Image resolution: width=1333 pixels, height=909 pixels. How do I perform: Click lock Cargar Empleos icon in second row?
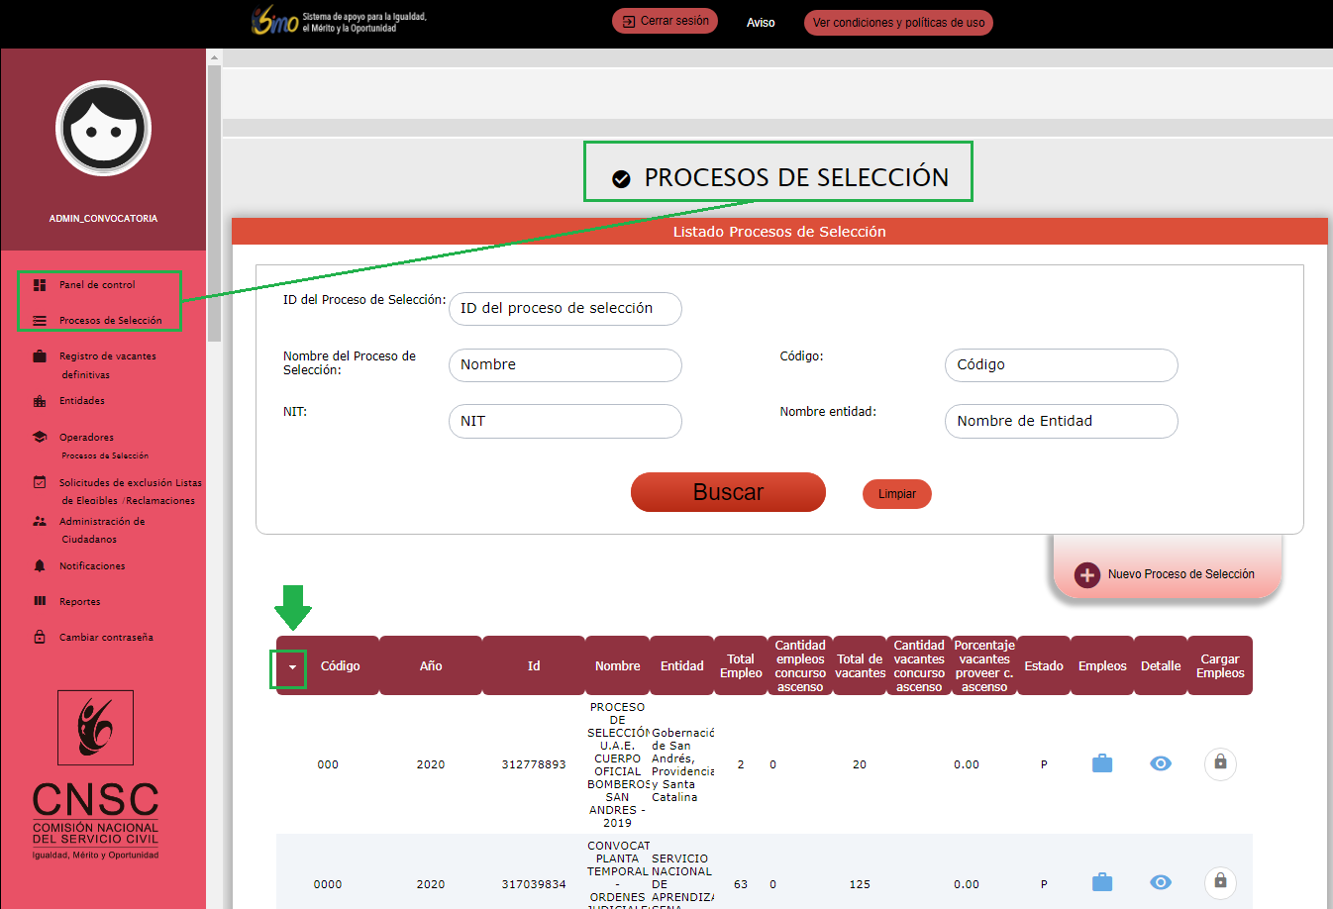pos(1220,882)
